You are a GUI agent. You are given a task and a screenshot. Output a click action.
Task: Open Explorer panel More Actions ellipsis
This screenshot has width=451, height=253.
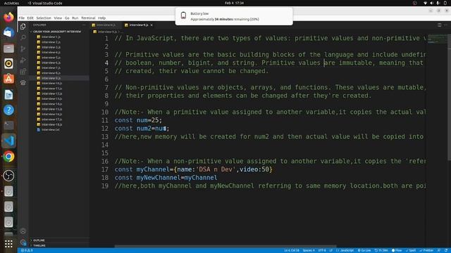(84, 25)
